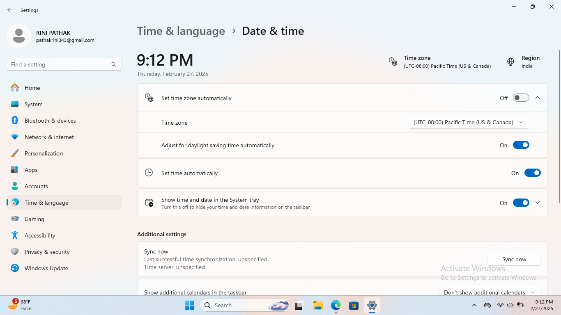Click the back arrow in Settings header
This screenshot has height=315, width=561.
10,10
